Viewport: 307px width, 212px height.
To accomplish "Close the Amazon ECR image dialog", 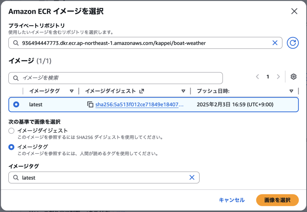I will [294, 11].
